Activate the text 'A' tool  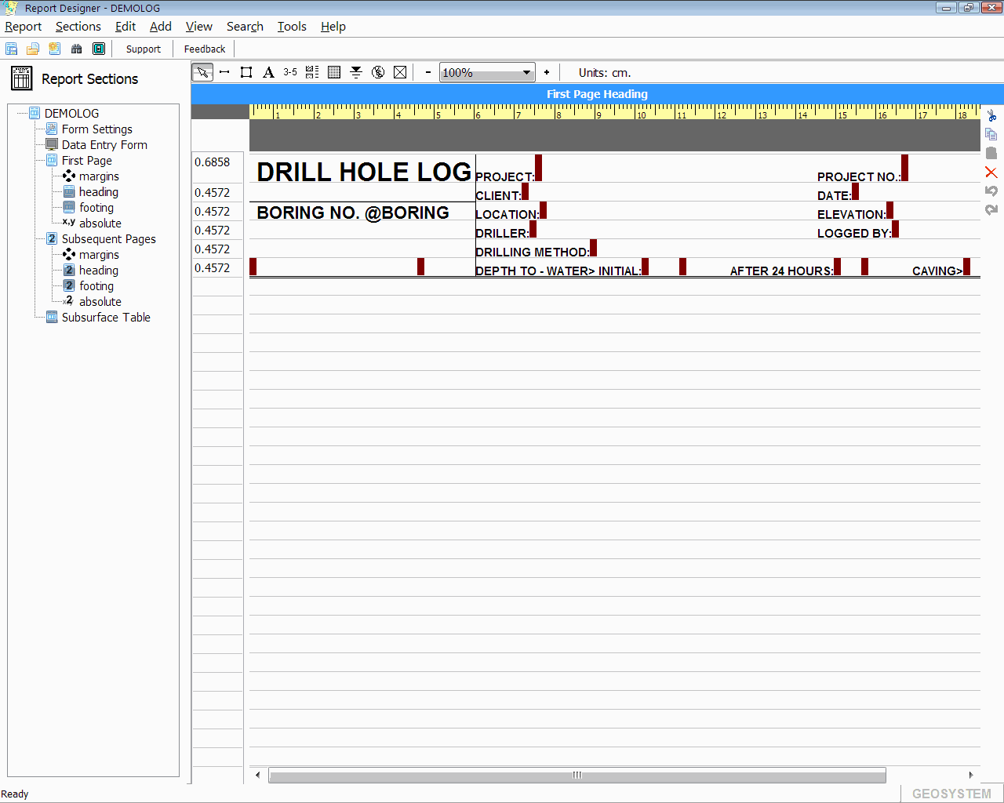[x=268, y=72]
